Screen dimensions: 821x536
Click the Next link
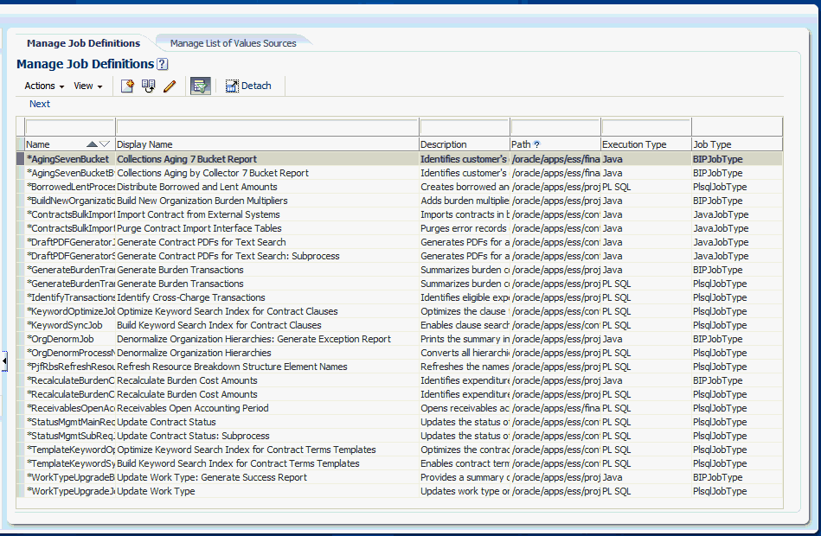click(x=39, y=104)
